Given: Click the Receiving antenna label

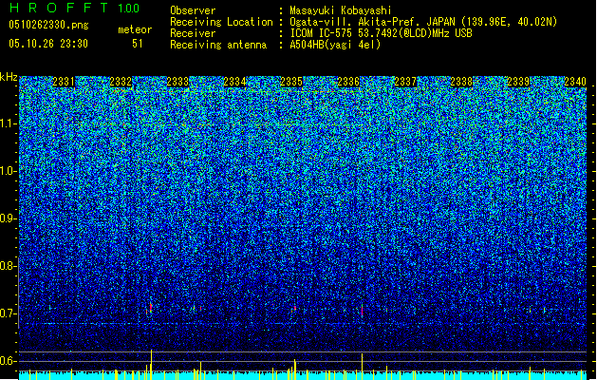Looking at the screenshot, I should click(x=218, y=45).
